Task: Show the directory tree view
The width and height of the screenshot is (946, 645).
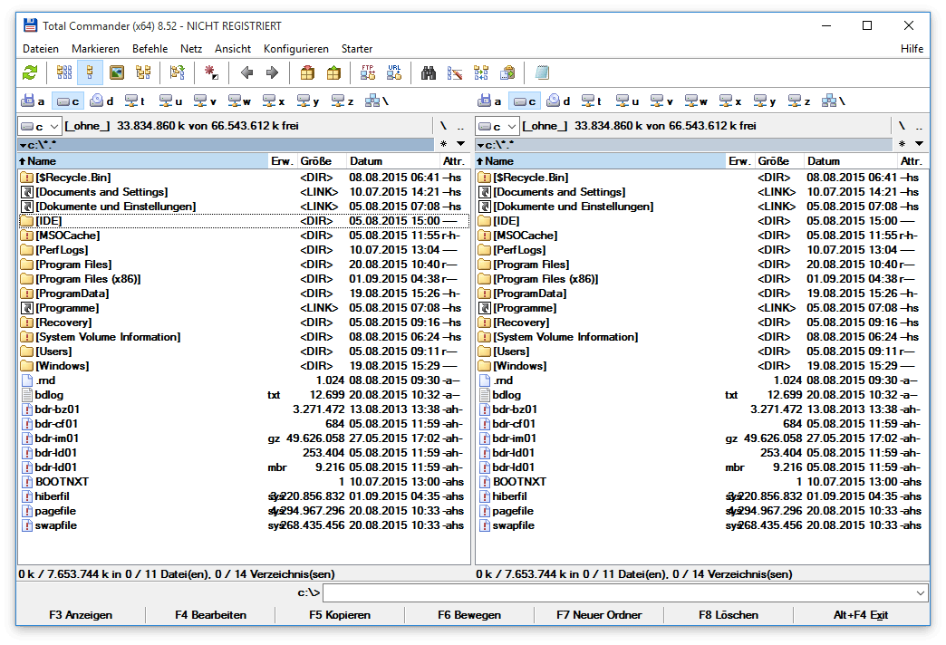Action: (143, 73)
